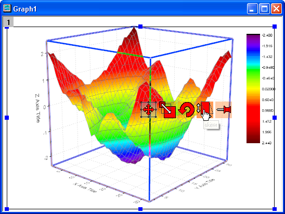
Task: Click the Z axis tick label -1
Action: tap(45, 133)
